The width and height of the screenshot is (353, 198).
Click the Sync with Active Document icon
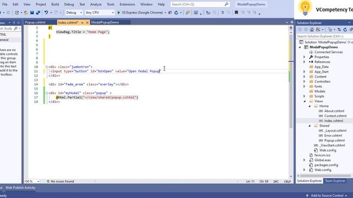coord(339,30)
